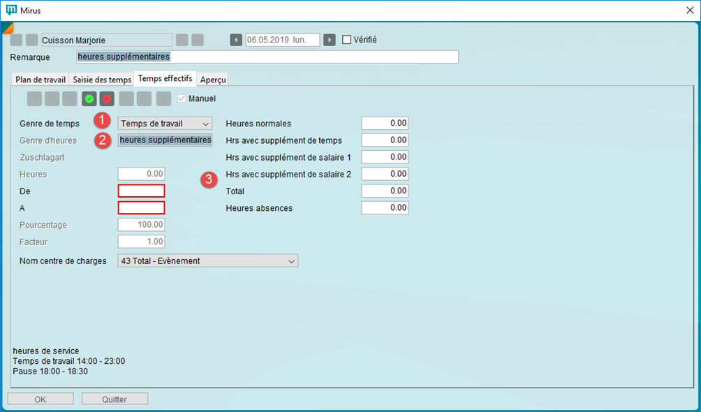This screenshot has width=701, height=412.
Task: Open the Saisie des temps tab
Action: [x=102, y=80]
